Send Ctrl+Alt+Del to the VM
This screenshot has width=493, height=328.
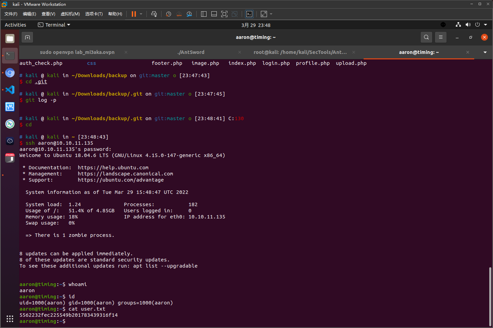pos(154,14)
